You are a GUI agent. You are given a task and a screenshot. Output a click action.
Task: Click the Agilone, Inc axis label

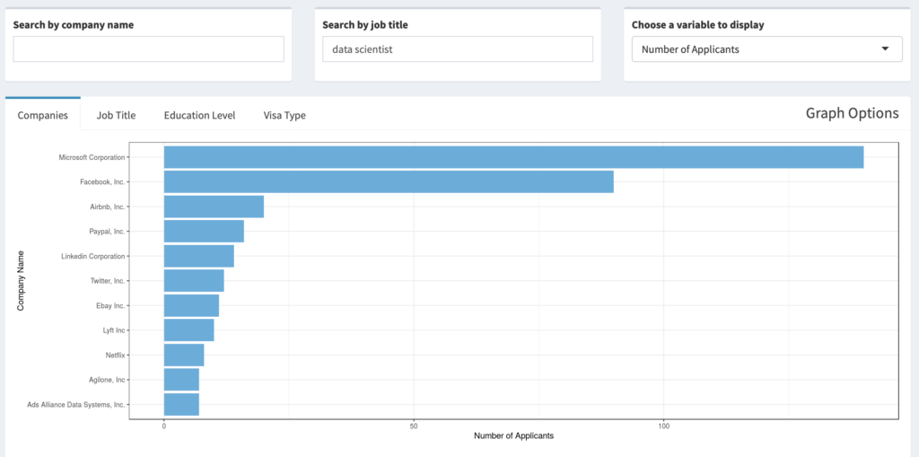click(107, 380)
